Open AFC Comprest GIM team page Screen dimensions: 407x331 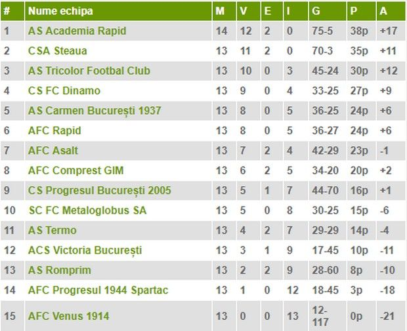pos(75,170)
